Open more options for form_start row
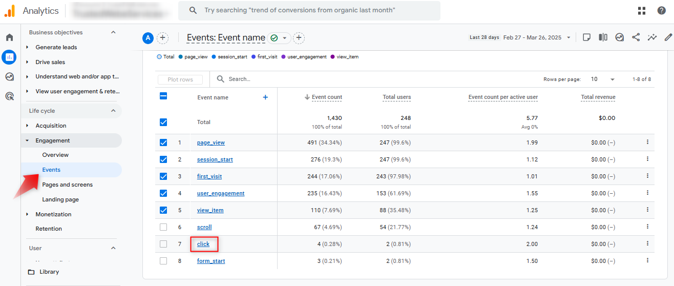Screen dimensions: 674x286 click(x=647, y=260)
